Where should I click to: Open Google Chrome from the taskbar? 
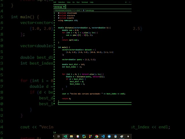coord(97,136)
